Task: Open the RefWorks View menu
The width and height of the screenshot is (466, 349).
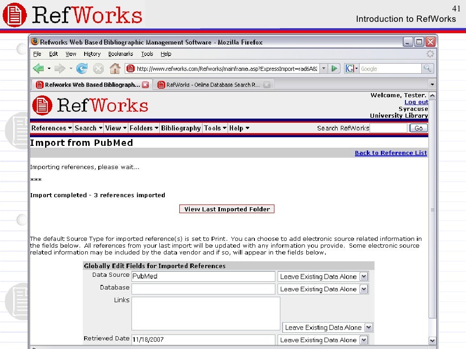Action: pyautogui.click(x=116, y=128)
